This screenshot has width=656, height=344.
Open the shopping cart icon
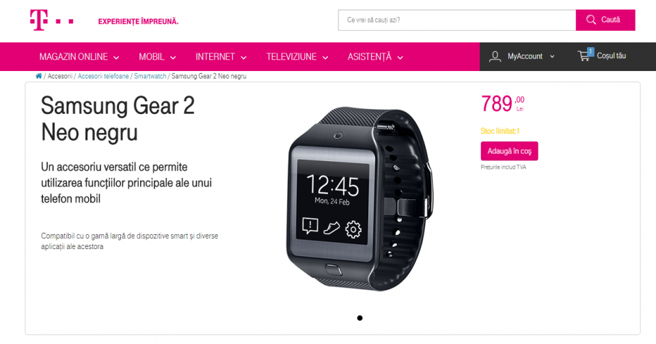[584, 56]
